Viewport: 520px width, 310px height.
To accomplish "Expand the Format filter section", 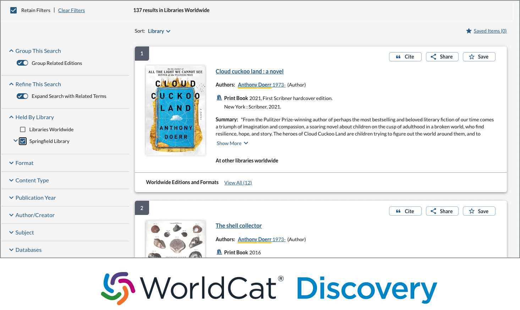I will coord(24,163).
